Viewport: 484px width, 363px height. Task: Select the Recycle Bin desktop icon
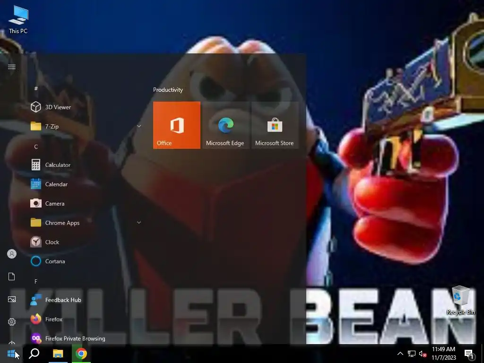point(460,300)
